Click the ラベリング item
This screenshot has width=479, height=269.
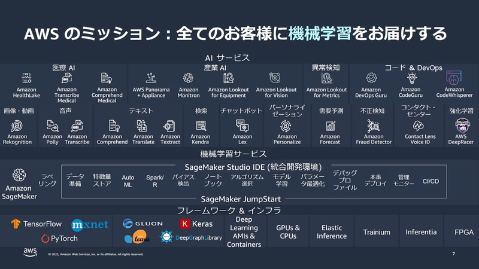pyautogui.click(x=47, y=180)
